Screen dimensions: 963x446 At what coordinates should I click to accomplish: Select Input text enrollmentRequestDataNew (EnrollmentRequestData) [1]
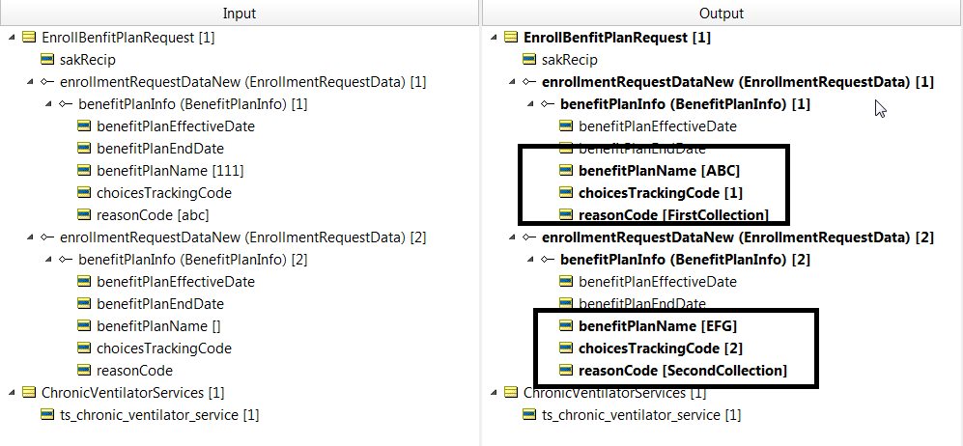[x=243, y=82]
